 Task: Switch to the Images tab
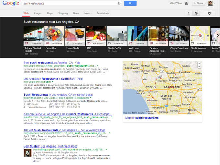(x=38, y=13)
